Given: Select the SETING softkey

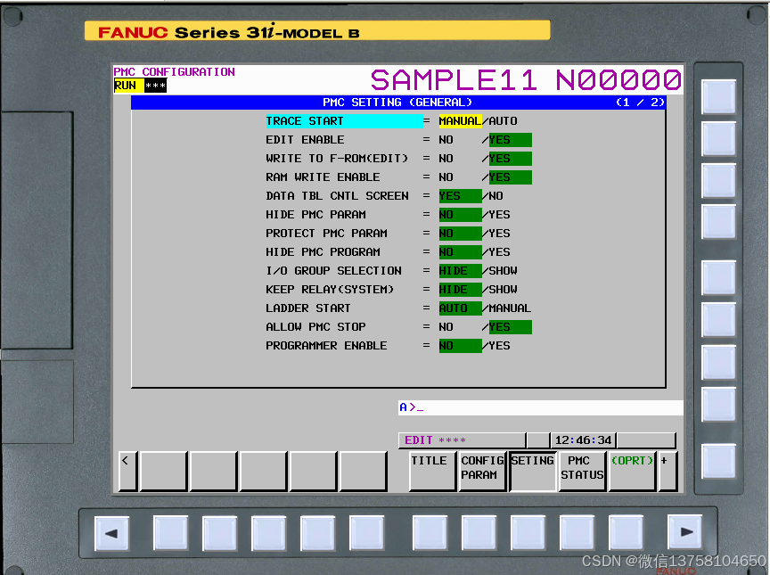Looking at the screenshot, I should pos(533,471).
